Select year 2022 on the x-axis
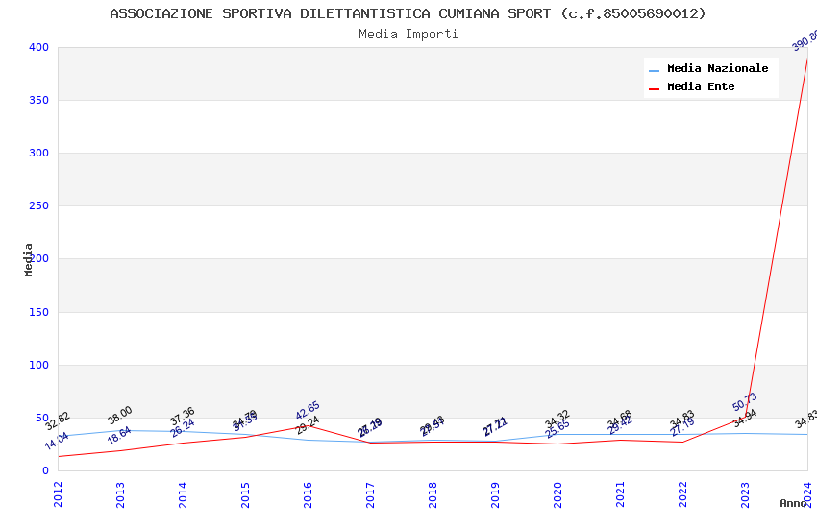This screenshot has height=528, width=817. (x=683, y=494)
